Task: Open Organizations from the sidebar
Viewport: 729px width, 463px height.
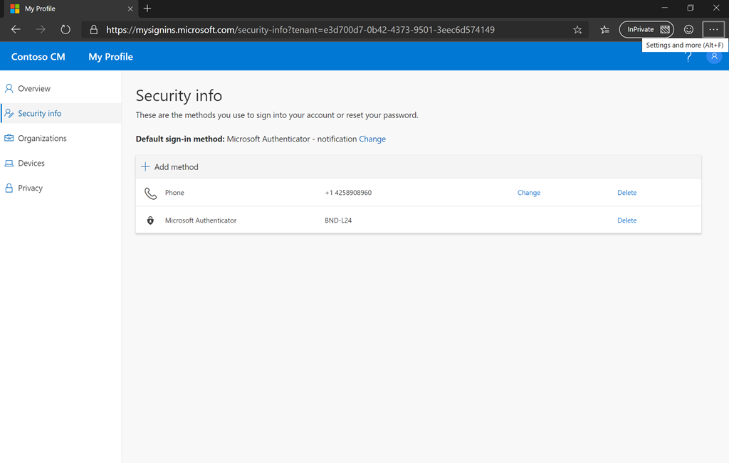Action: 42,139
